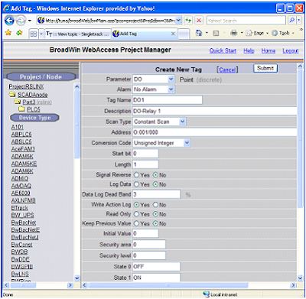Open the Port3 folder icon
This screenshot has width=306, height=299.
click(x=18, y=102)
